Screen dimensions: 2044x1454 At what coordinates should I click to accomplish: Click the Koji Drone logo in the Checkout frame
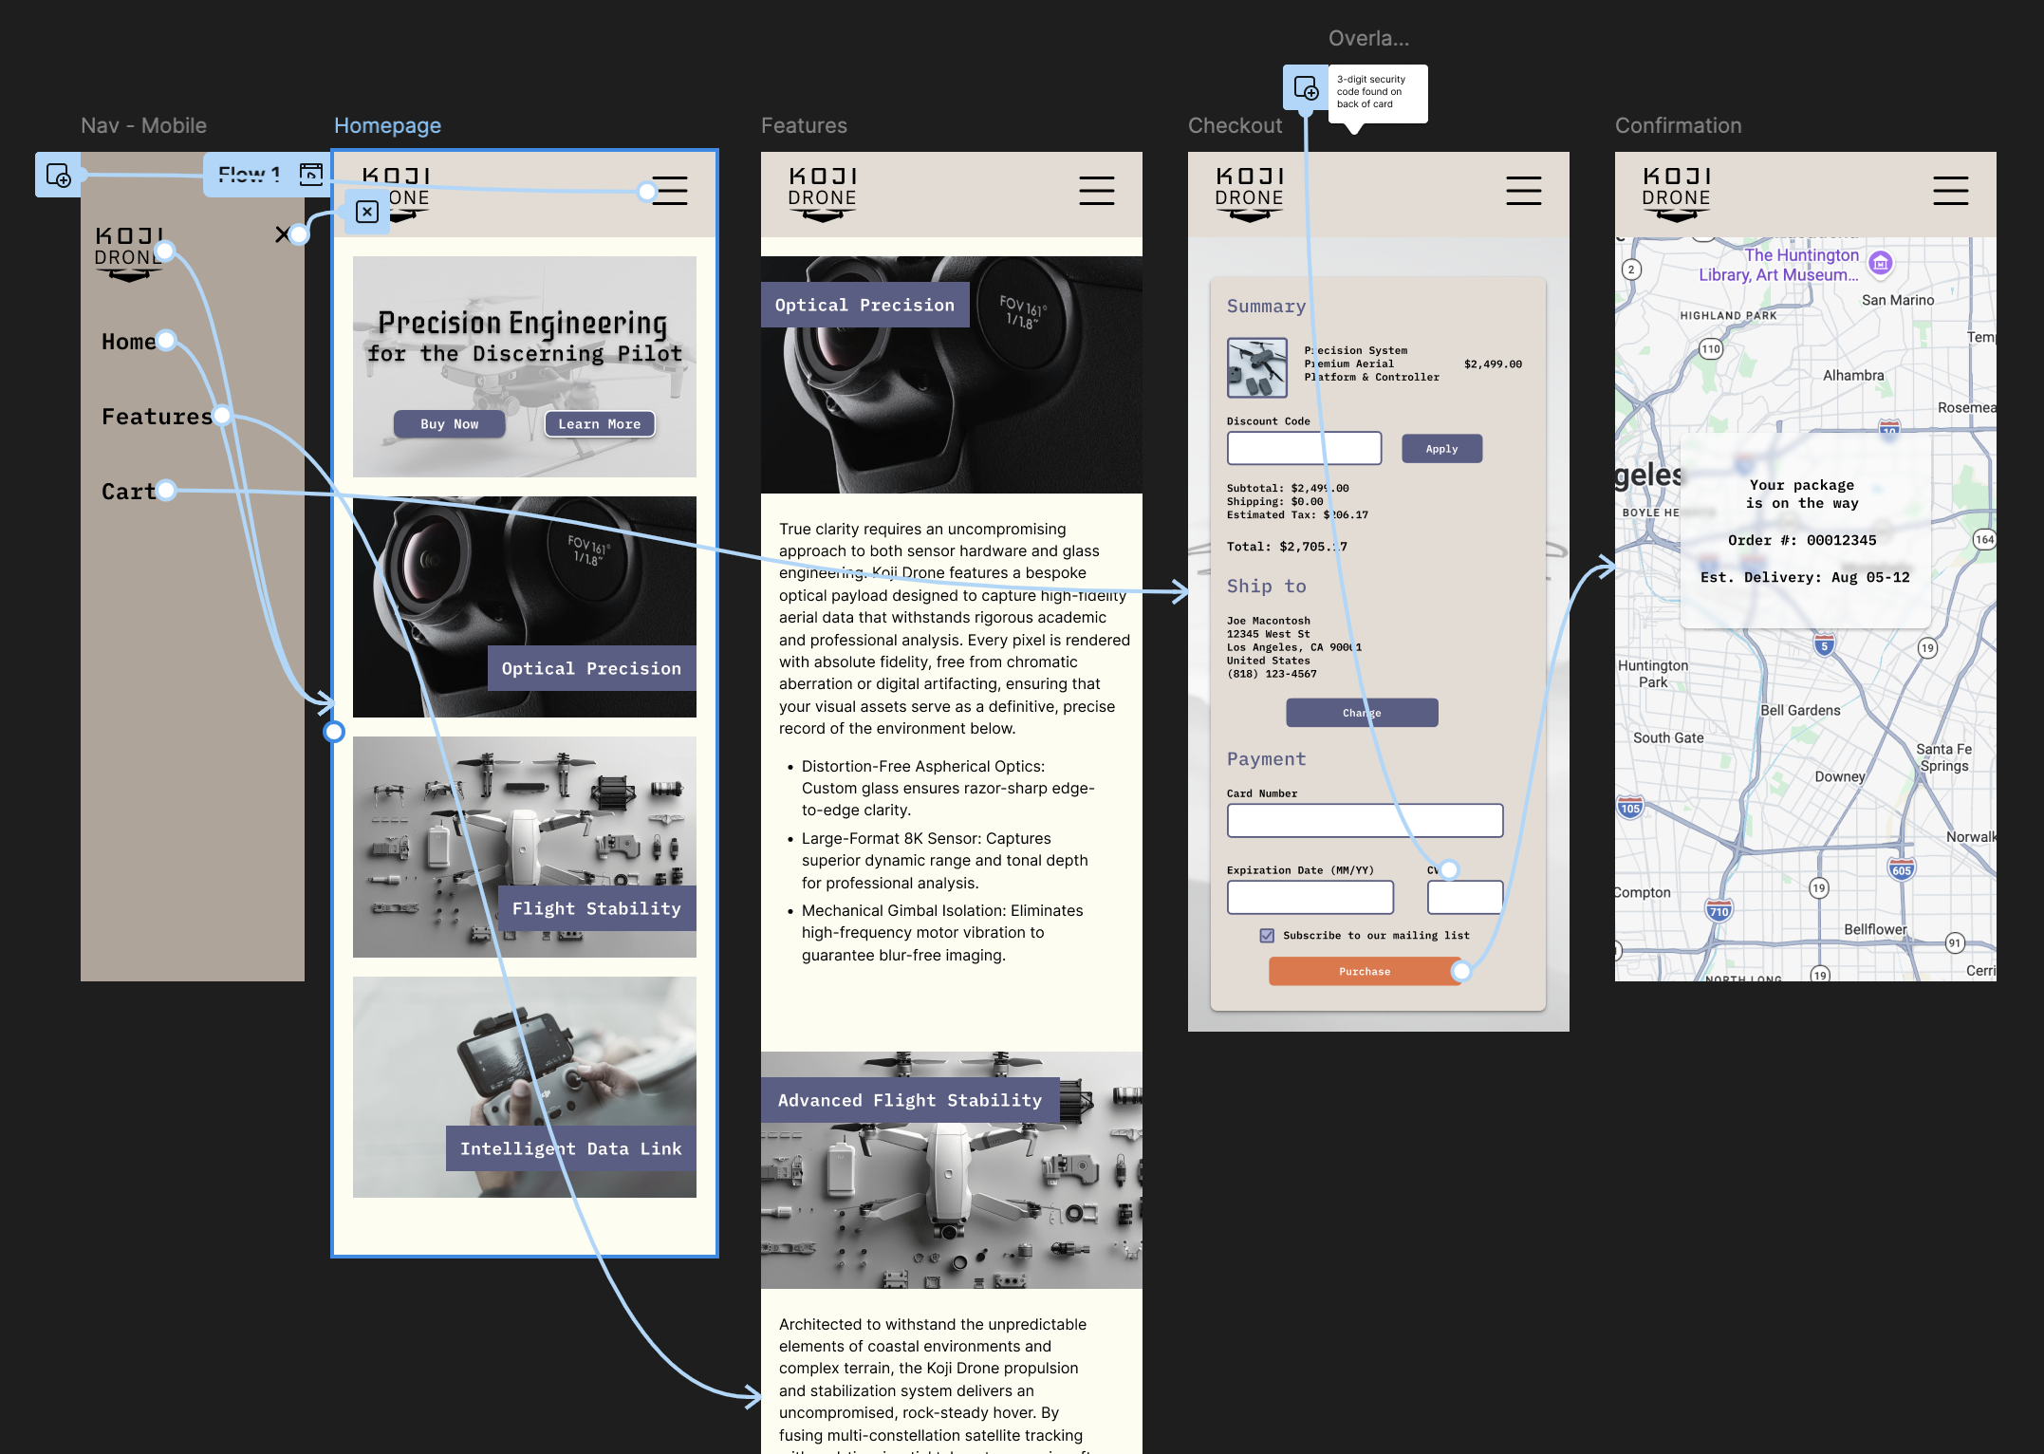point(1249,195)
